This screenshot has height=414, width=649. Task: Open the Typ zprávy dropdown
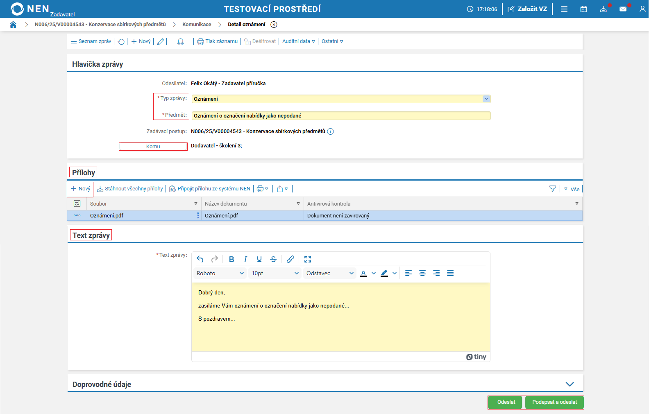click(486, 99)
